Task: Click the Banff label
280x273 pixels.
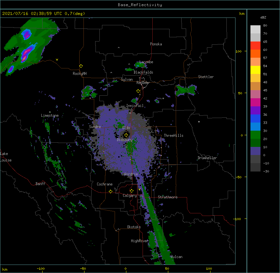Action: 40,184
